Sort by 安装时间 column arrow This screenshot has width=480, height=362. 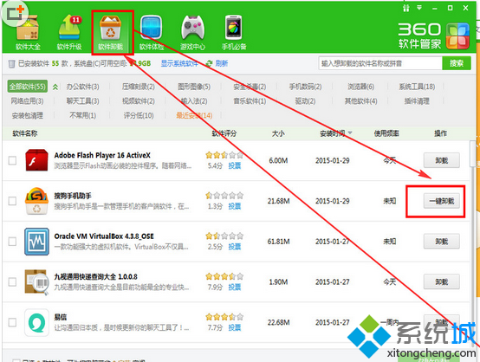(x=350, y=133)
